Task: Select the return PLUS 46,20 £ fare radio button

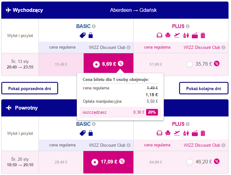Action: point(190,162)
